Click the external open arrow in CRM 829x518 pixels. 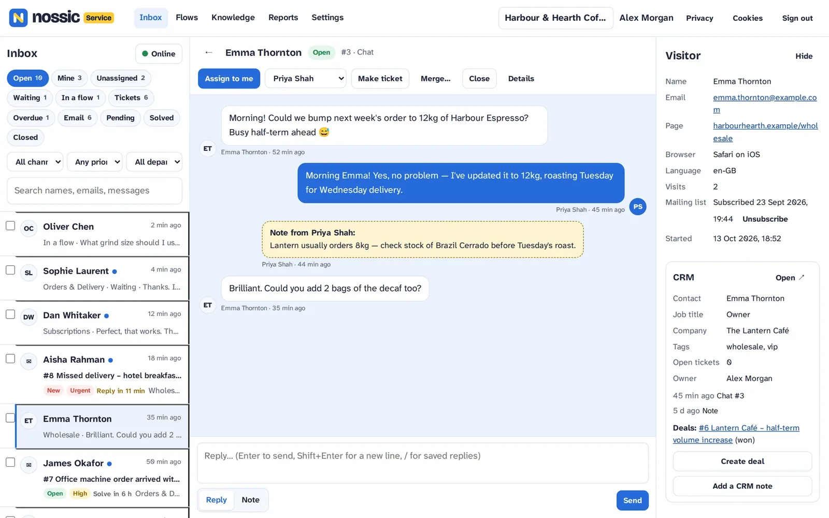click(802, 278)
